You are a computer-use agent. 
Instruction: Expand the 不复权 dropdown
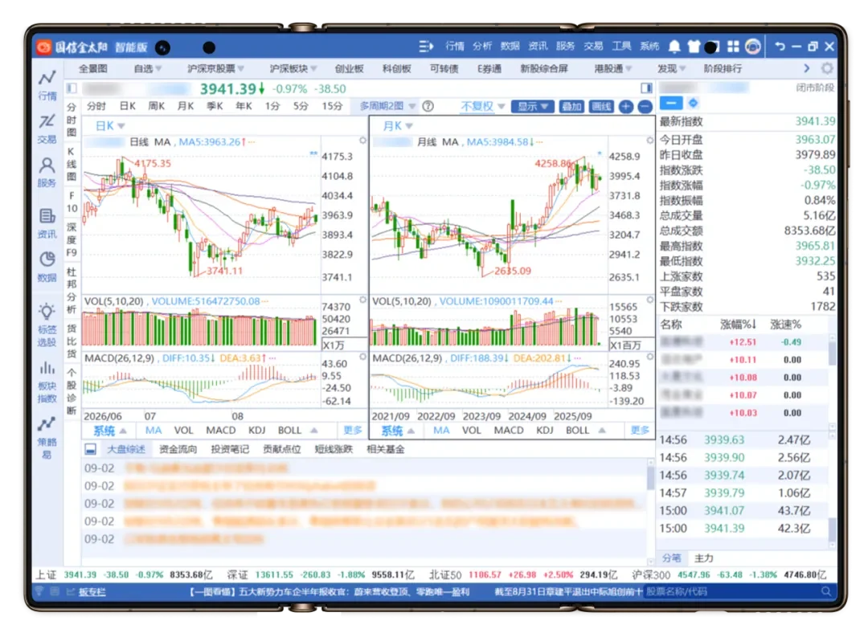point(483,106)
